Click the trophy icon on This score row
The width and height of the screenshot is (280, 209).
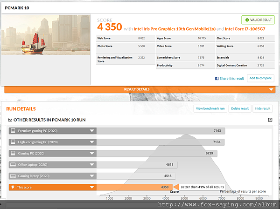point(13,187)
